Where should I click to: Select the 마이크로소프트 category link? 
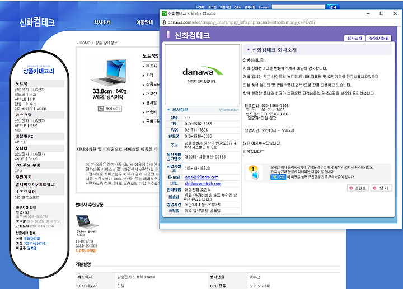27,198
